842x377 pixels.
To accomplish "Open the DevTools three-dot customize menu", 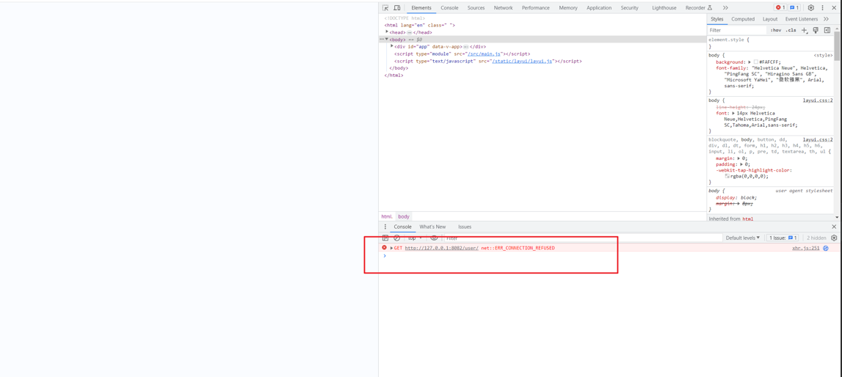I will (x=822, y=8).
